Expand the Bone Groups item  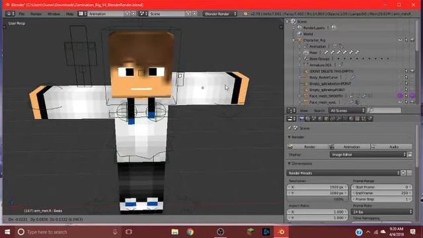[299, 59]
